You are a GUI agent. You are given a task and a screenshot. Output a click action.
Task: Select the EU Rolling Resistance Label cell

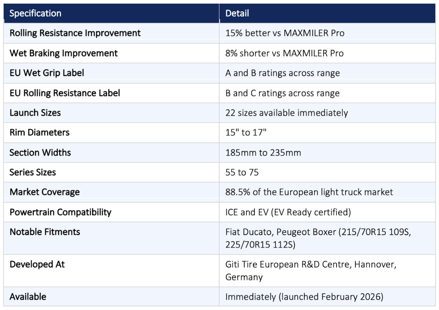point(65,93)
